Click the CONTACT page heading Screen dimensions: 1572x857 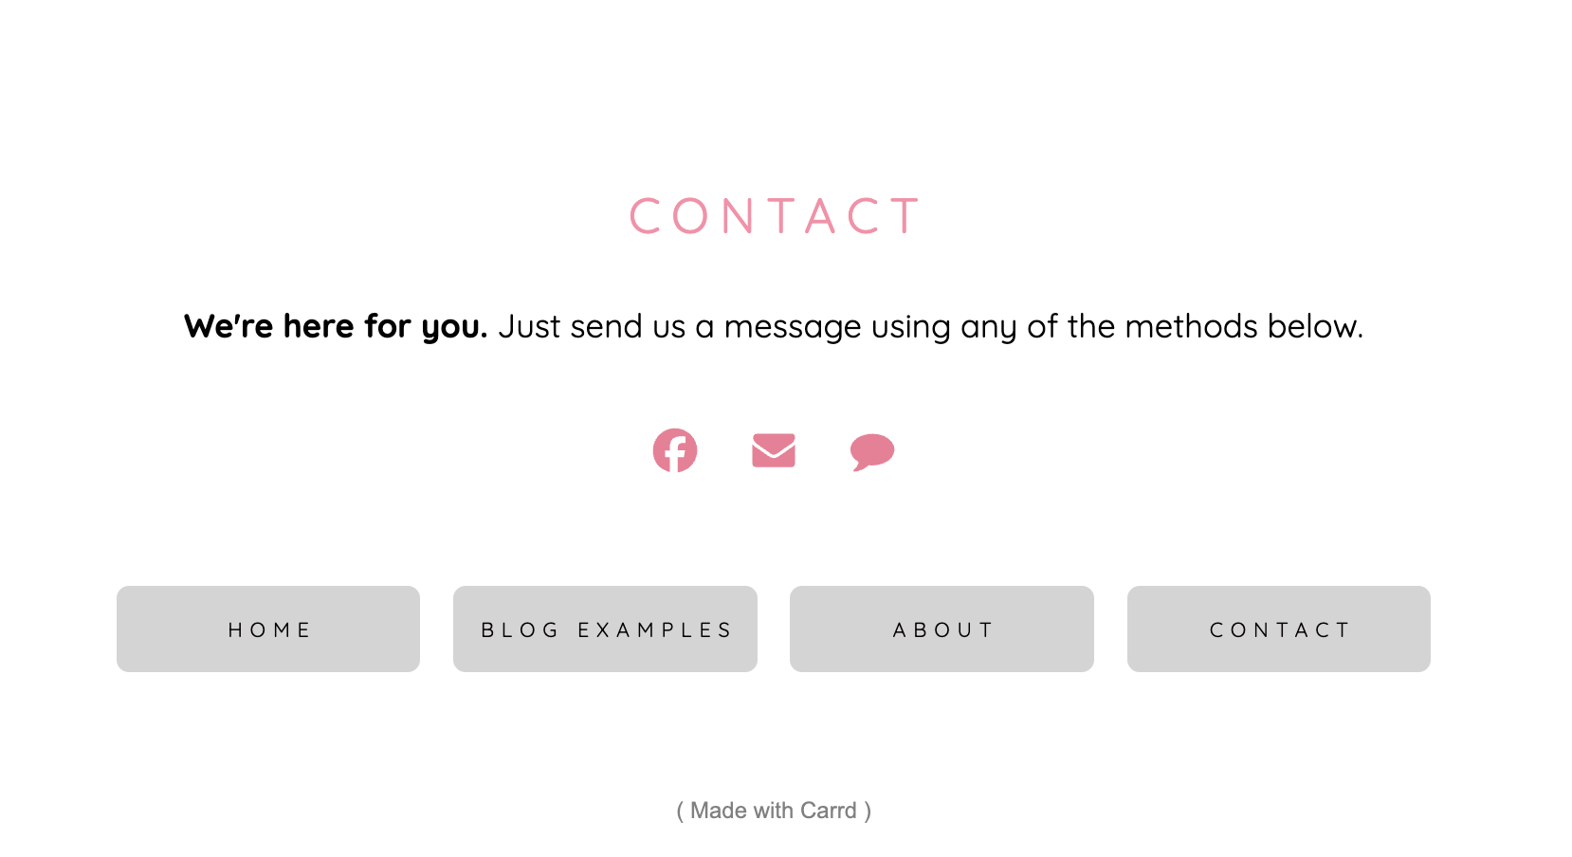775,216
